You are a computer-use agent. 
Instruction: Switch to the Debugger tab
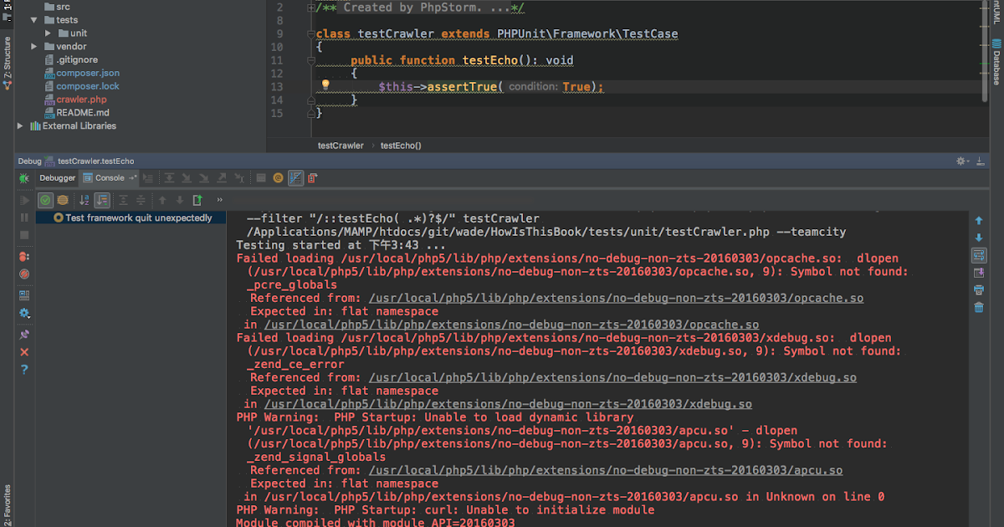coord(56,177)
